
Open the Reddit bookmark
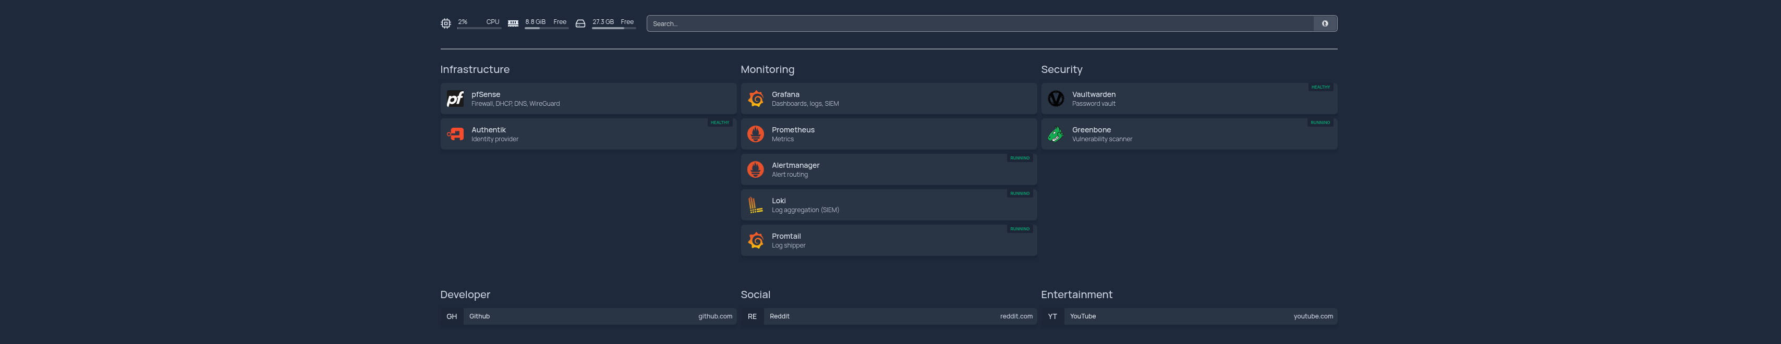coord(889,316)
